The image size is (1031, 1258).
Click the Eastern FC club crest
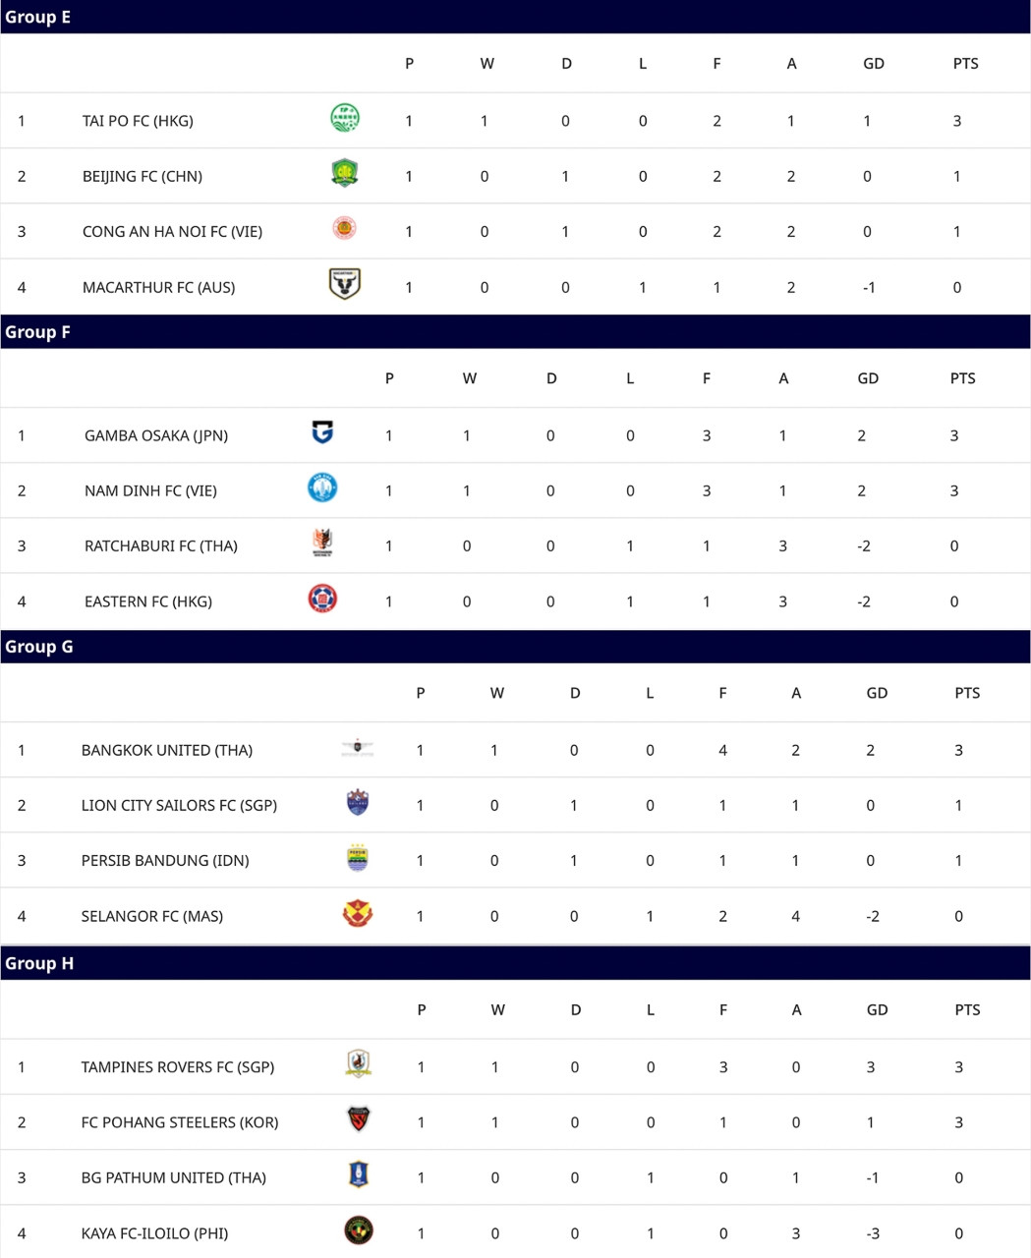click(322, 599)
